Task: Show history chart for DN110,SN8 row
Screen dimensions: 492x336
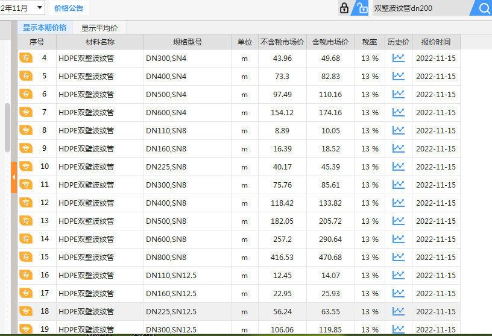Action: 398,131
